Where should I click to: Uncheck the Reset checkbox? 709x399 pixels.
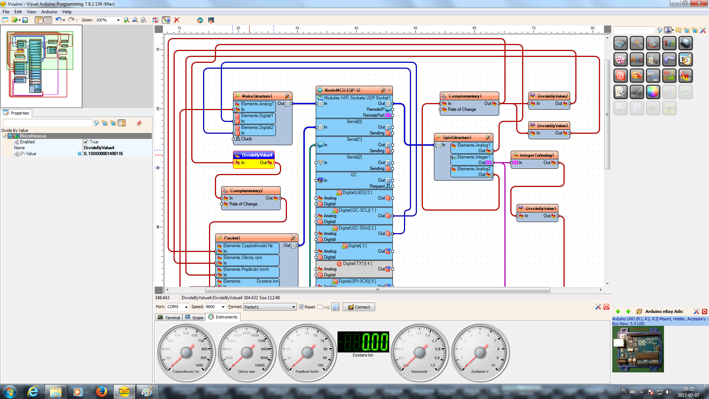(301, 307)
